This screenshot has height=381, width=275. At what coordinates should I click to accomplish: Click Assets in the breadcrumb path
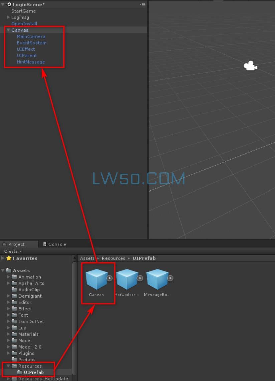pyautogui.click(x=87, y=258)
